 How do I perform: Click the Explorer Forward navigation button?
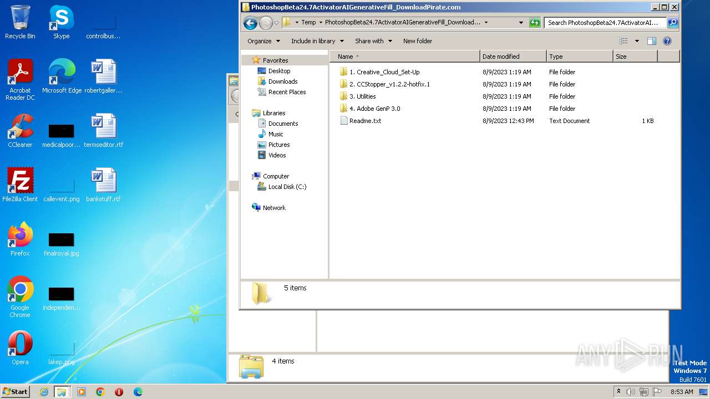[x=266, y=23]
